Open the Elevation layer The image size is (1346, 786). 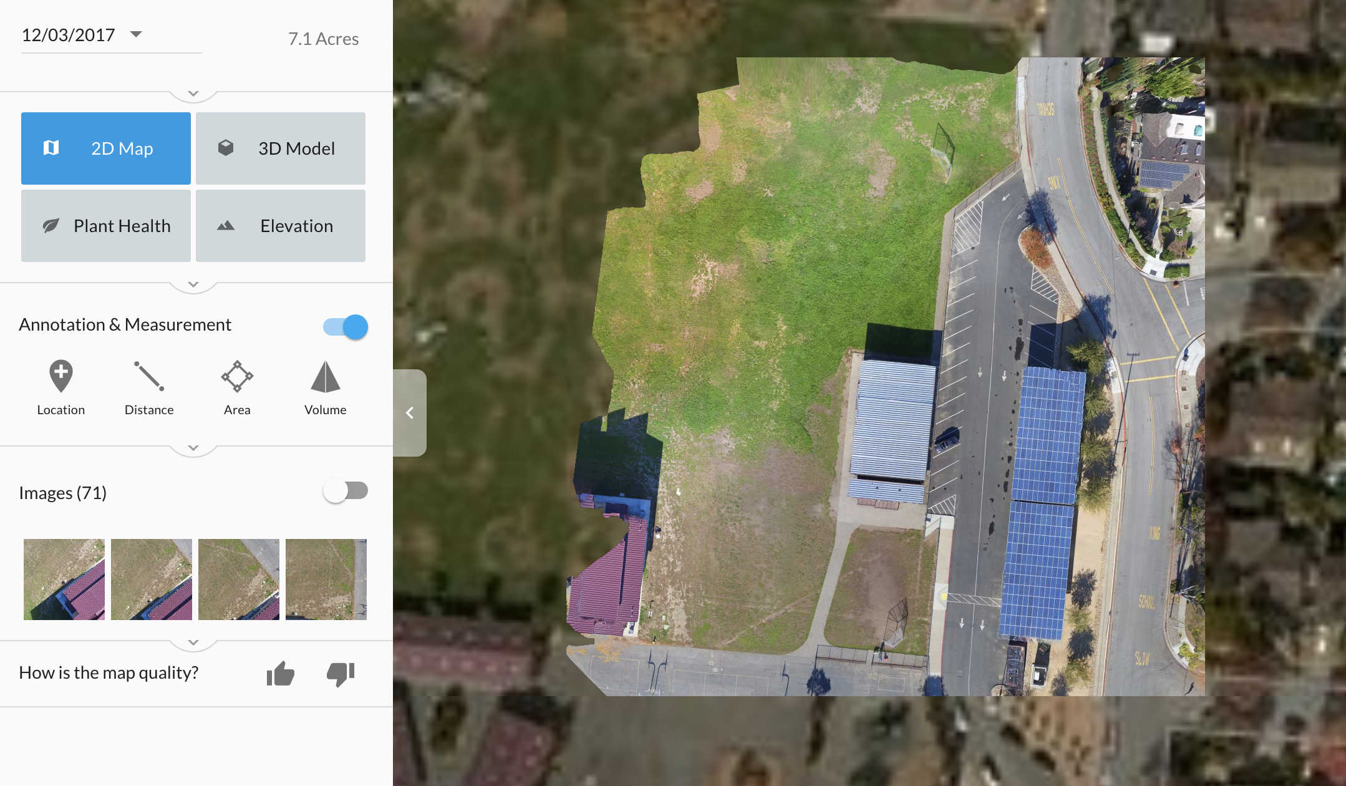[281, 226]
